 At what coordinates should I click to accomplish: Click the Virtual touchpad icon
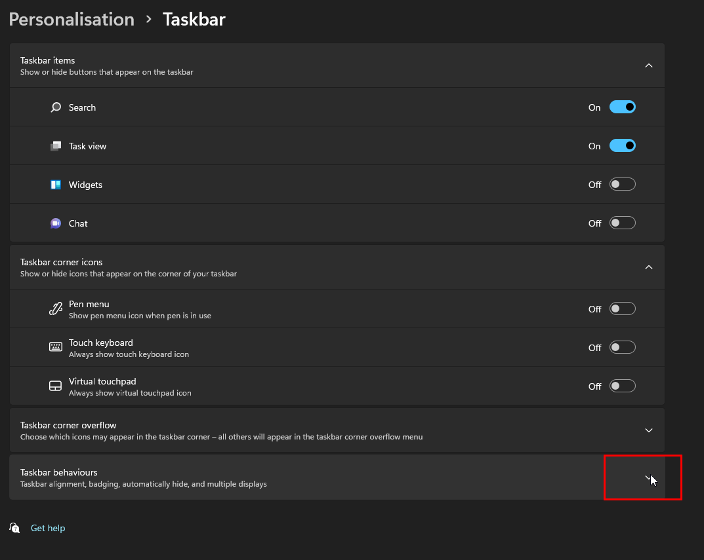point(55,385)
